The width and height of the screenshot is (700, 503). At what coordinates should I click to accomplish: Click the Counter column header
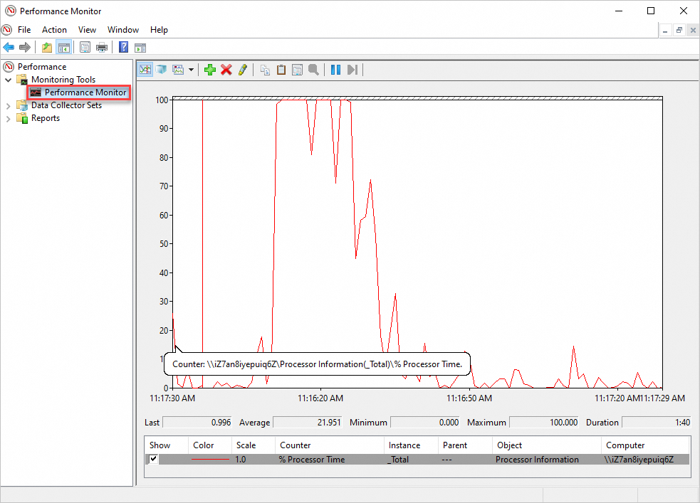[x=295, y=445]
